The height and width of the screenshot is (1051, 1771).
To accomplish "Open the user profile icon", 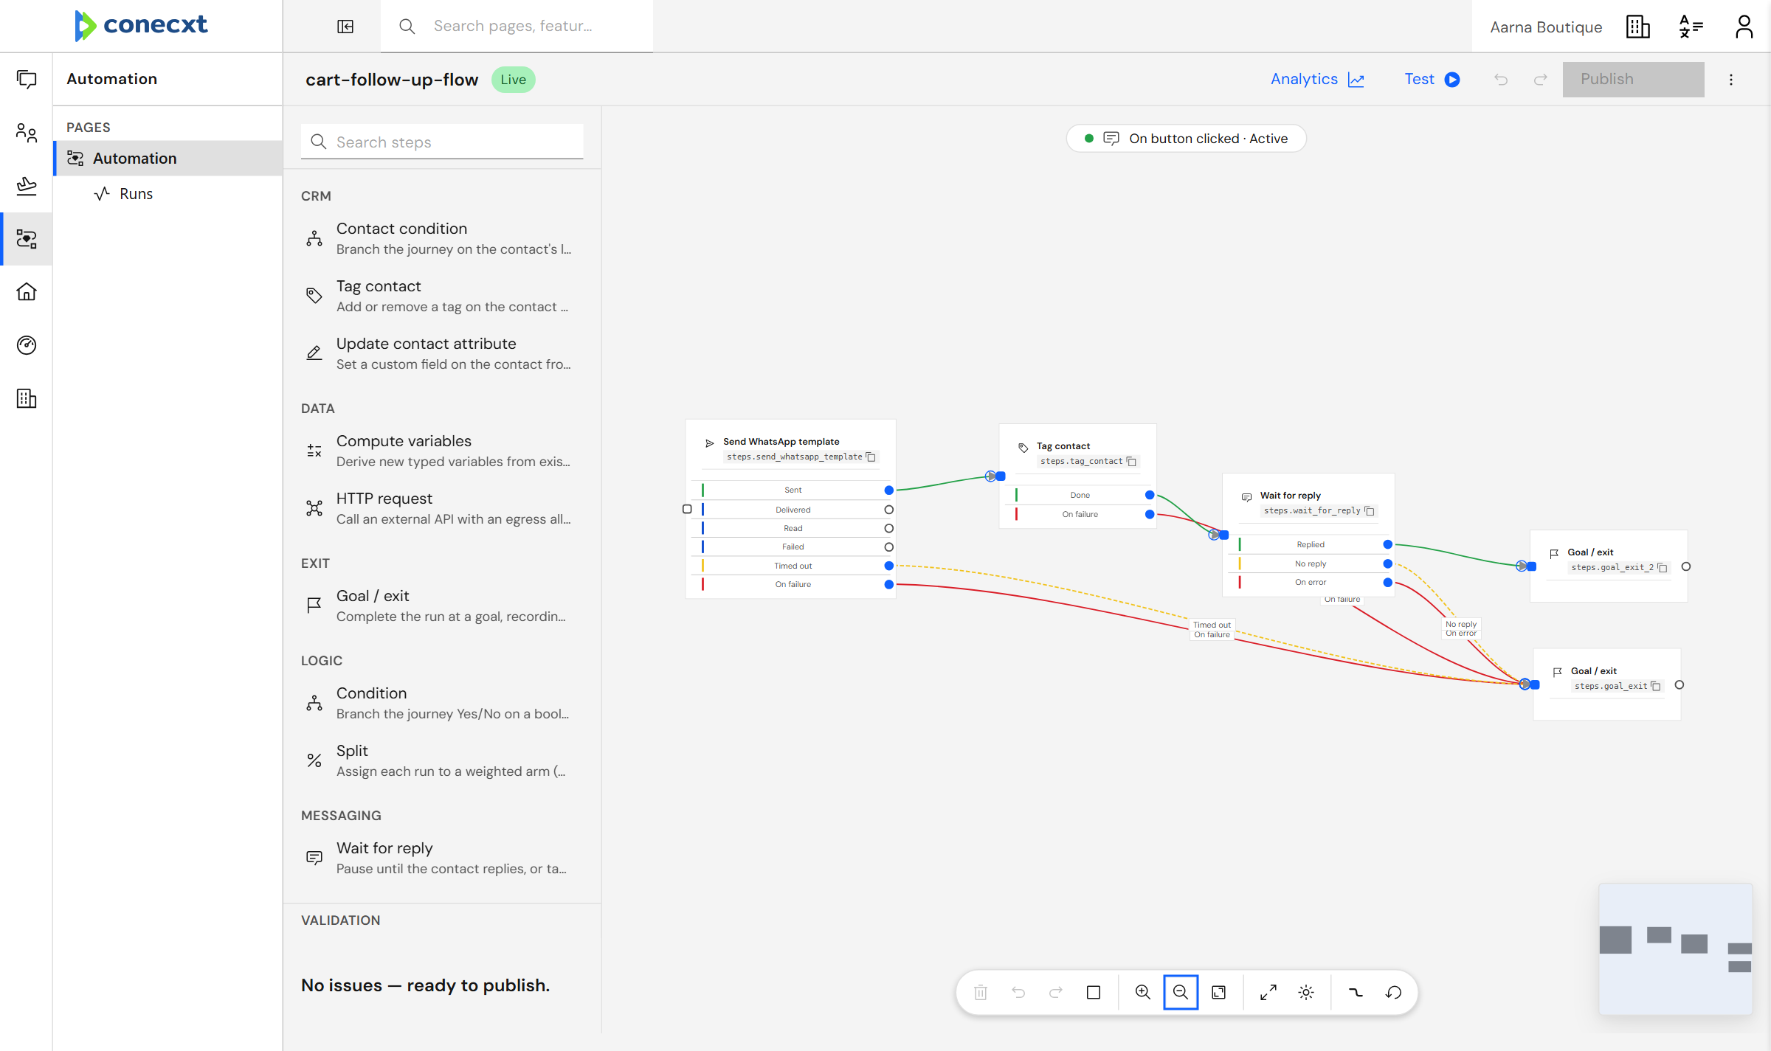I will tap(1744, 27).
